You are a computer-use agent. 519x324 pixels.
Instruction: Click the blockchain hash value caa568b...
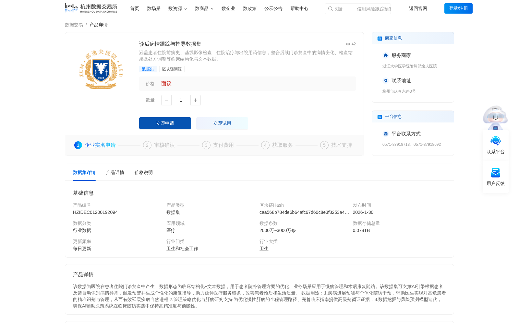(x=304, y=213)
